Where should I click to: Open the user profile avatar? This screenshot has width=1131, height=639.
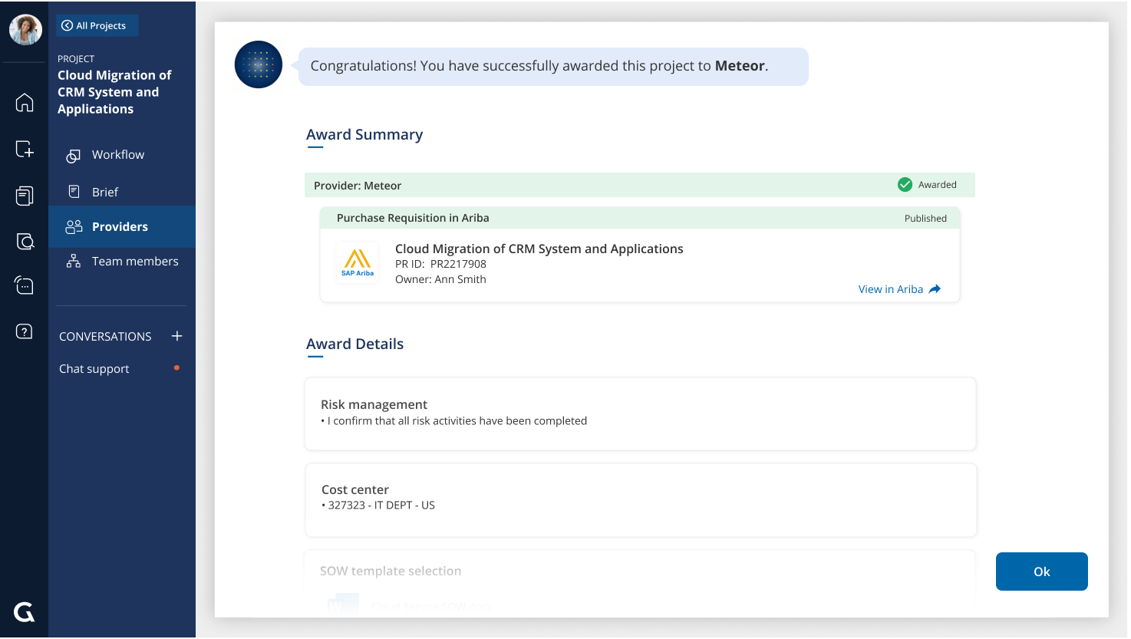click(25, 30)
